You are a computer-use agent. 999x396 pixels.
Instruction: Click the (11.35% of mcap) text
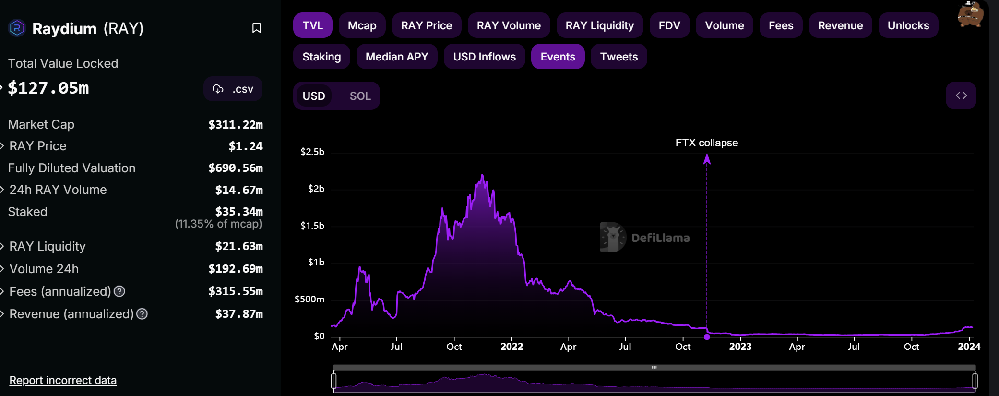coord(219,224)
